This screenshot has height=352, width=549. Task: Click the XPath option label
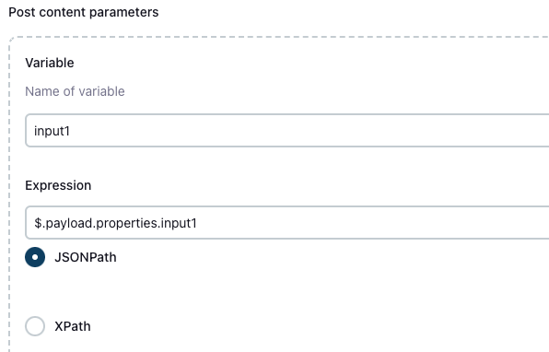click(x=73, y=326)
